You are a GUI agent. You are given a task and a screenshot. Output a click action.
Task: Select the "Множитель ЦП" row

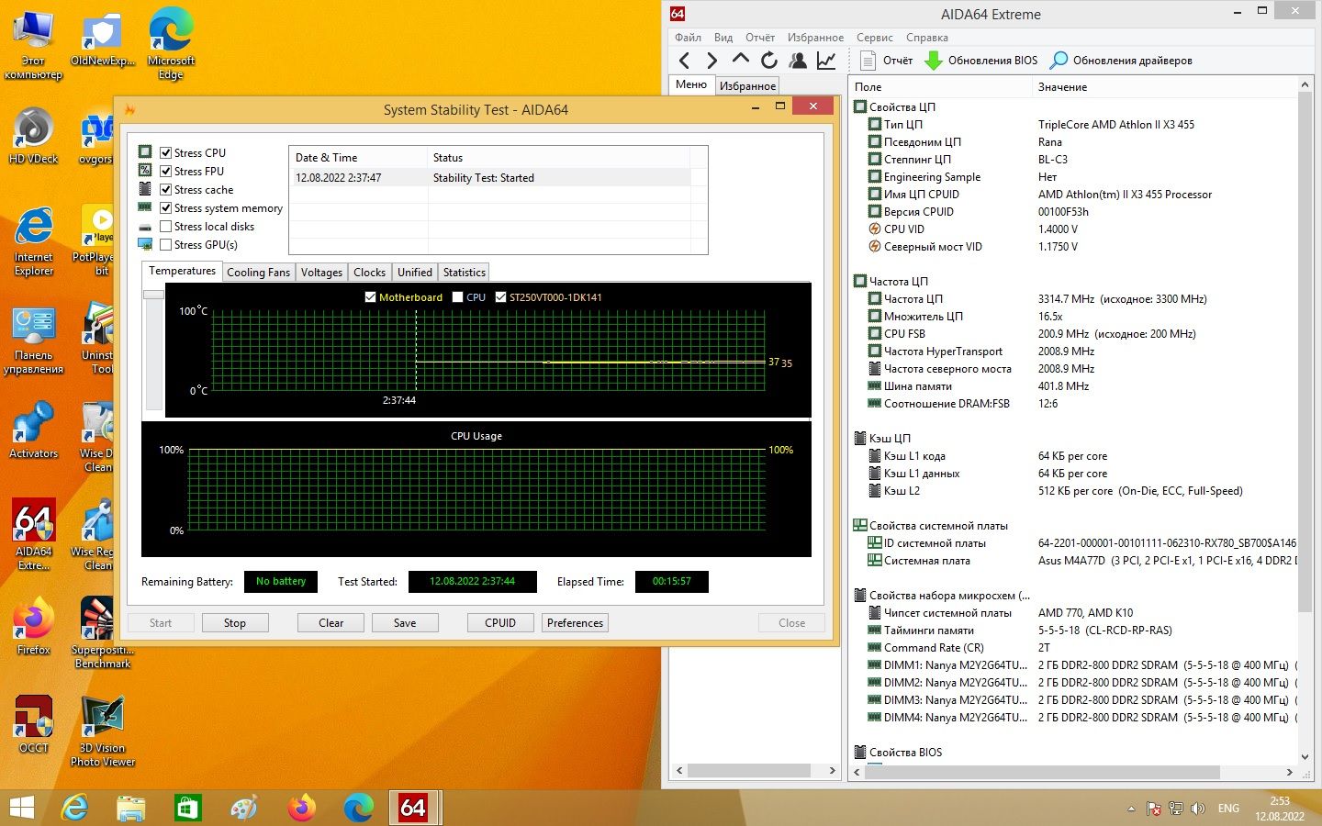(x=1075, y=317)
